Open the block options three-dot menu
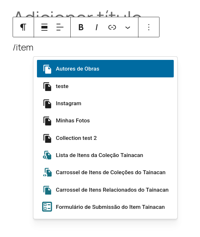This screenshot has height=237, width=200. [x=149, y=27]
